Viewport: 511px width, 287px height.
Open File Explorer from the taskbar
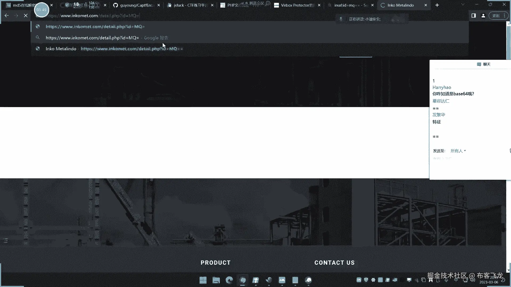click(x=216, y=280)
